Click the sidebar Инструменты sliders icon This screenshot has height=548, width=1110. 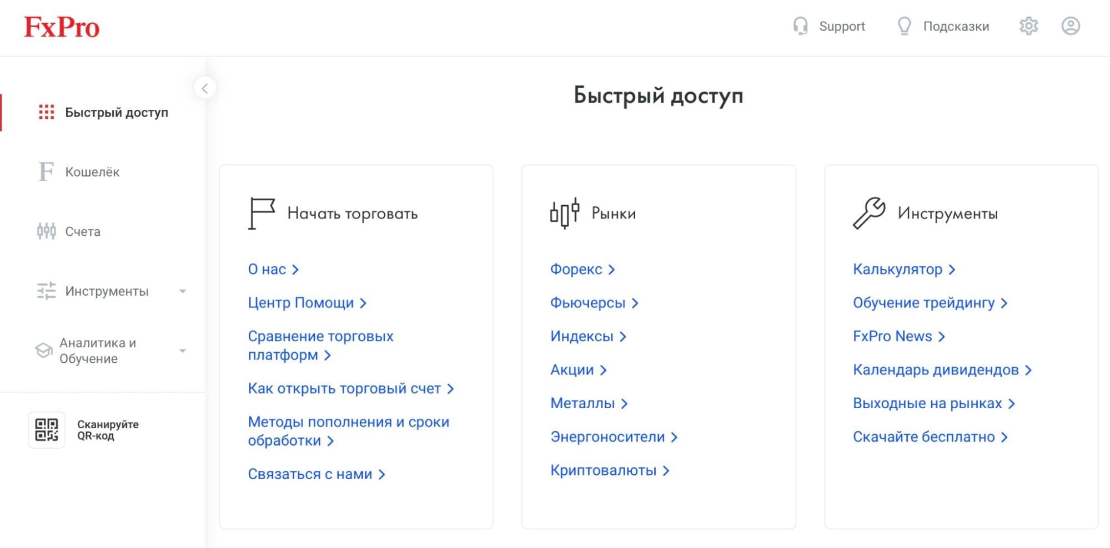47,291
